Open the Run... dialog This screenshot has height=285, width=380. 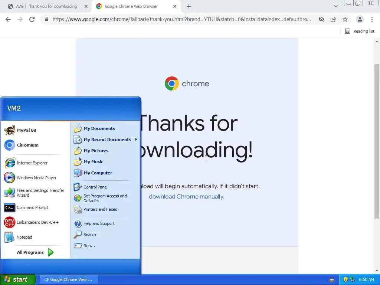[89, 246]
